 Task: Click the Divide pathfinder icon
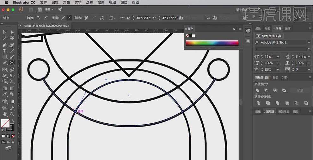click(x=258, y=103)
